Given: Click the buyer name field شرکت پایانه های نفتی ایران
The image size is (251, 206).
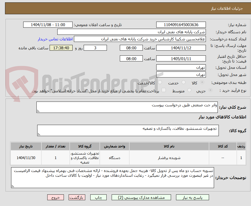Looking at the screenshot, I should click(131, 32).
